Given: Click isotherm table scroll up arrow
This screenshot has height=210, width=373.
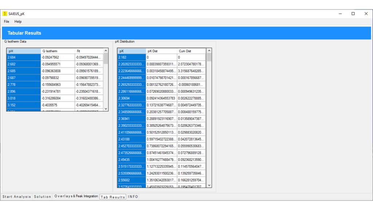Looking at the screenshot, I should tap(106, 51).
